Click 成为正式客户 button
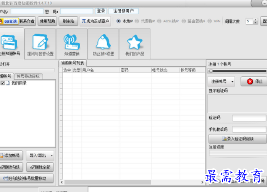Image resolution: width=267 pixels, height=192 pixels. coord(95,21)
